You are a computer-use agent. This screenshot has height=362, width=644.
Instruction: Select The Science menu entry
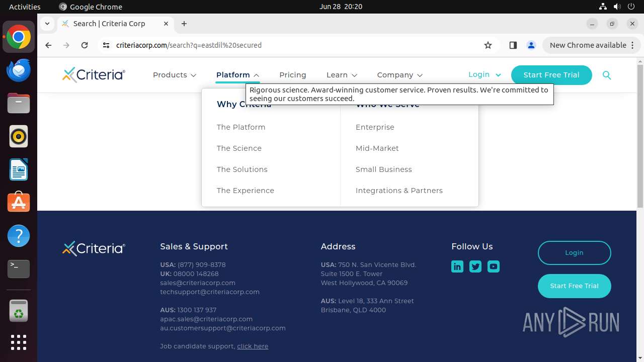(x=239, y=148)
